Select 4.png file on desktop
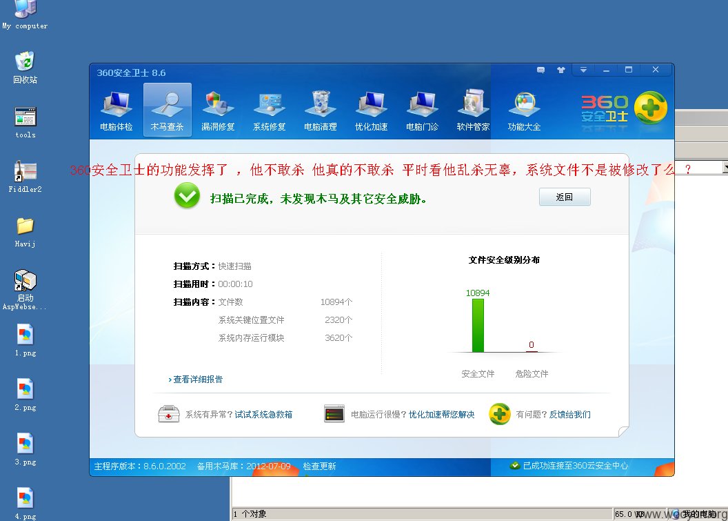Image resolution: width=728 pixels, height=521 pixels. pyautogui.click(x=25, y=503)
